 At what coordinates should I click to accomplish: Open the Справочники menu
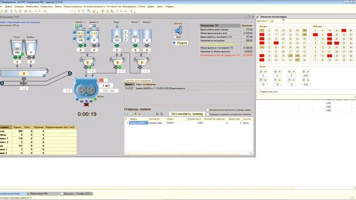click(x=46, y=7)
